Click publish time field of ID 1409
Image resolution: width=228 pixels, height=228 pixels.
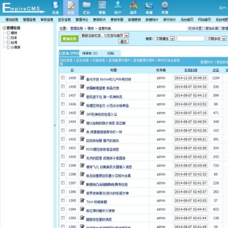191,78
